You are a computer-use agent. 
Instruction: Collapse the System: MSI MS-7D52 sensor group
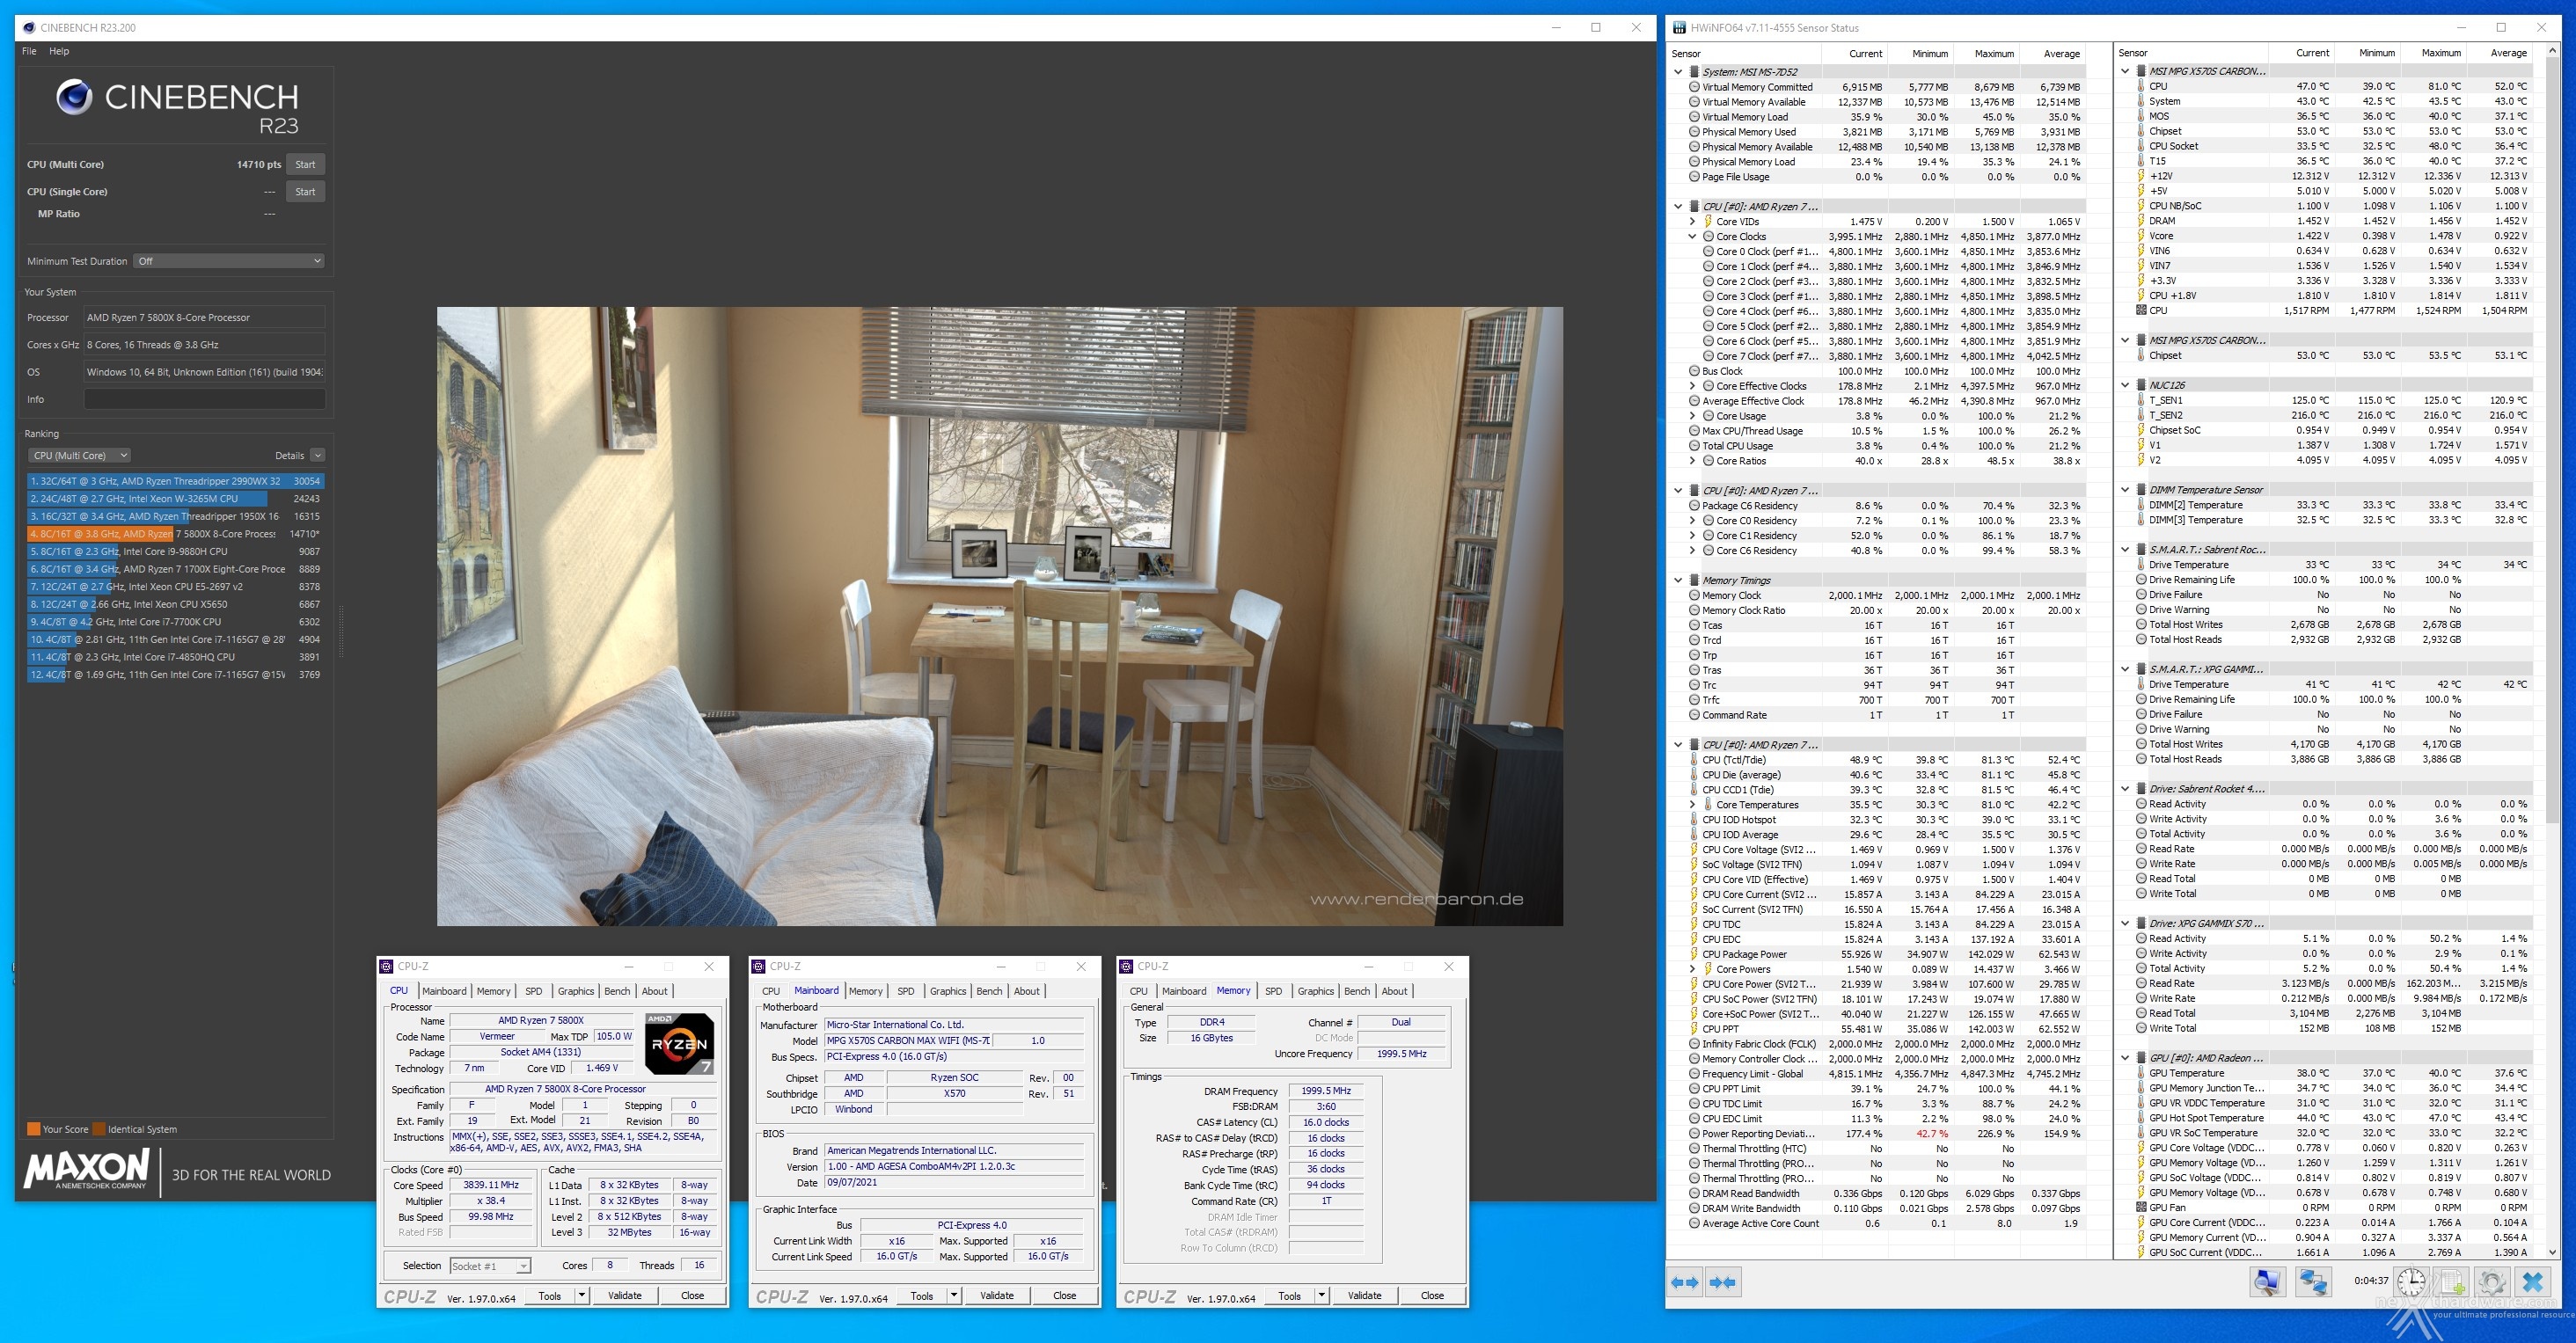tap(1678, 72)
